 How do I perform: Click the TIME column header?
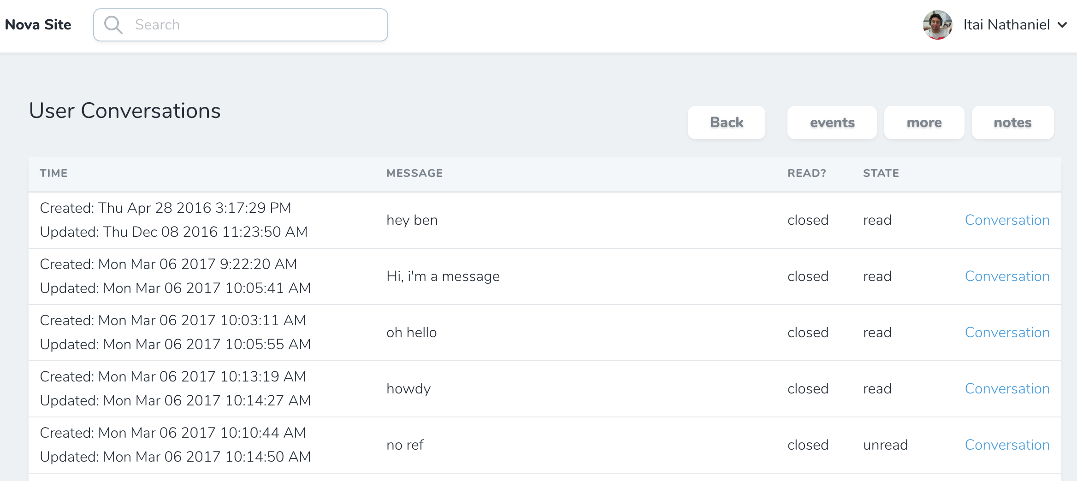pos(53,173)
